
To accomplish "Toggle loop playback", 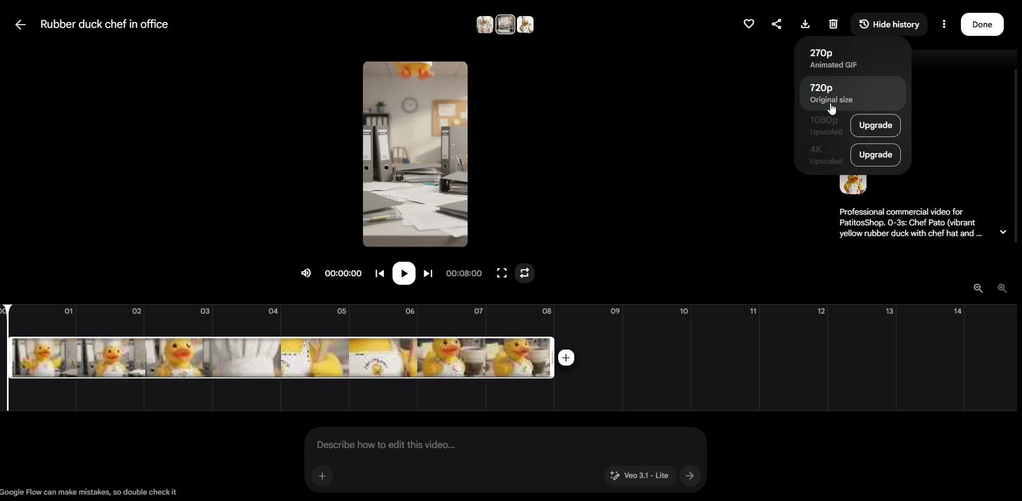I will [525, 274].
